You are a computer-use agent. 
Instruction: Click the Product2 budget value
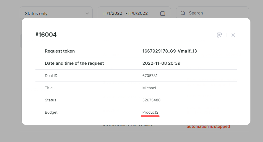tap(150, 112)
